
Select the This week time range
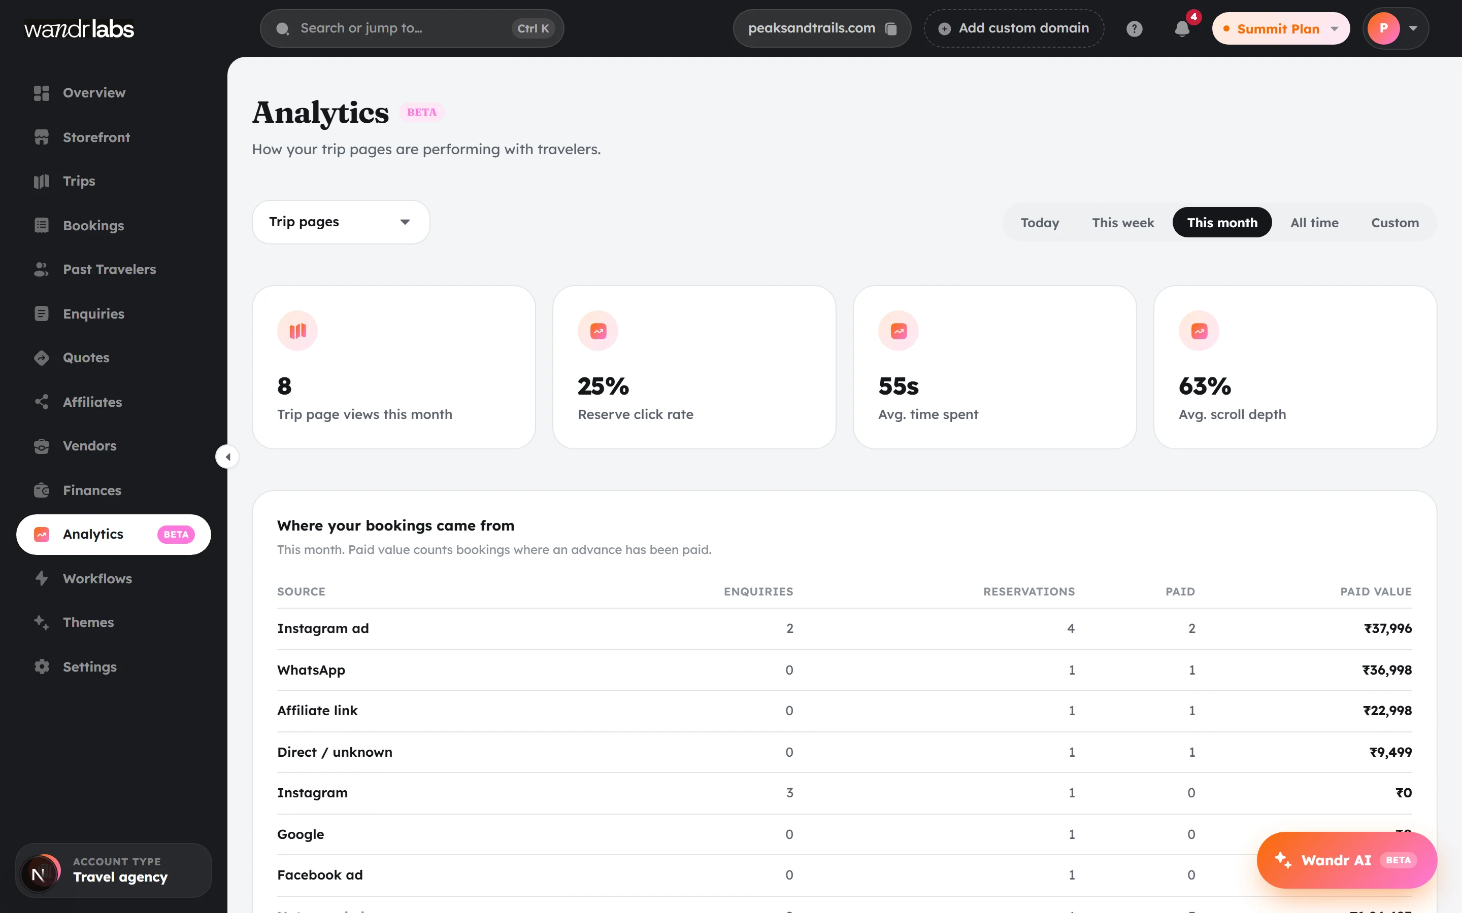(1122, 223)
